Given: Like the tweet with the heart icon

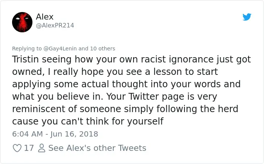Looking at the screenshot, I should point(17,148).
